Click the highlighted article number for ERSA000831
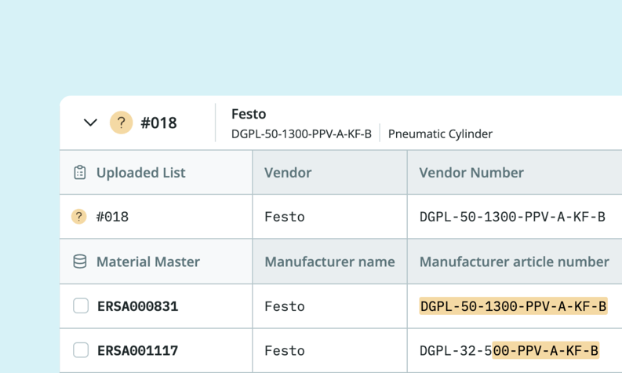The image size is (622, 373). (513, 306)
